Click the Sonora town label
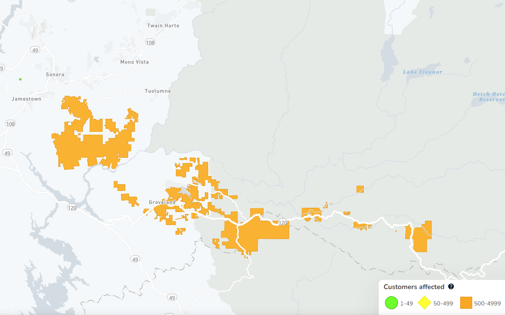The height and width of the screenshot is (315, 505). point(54,75)
